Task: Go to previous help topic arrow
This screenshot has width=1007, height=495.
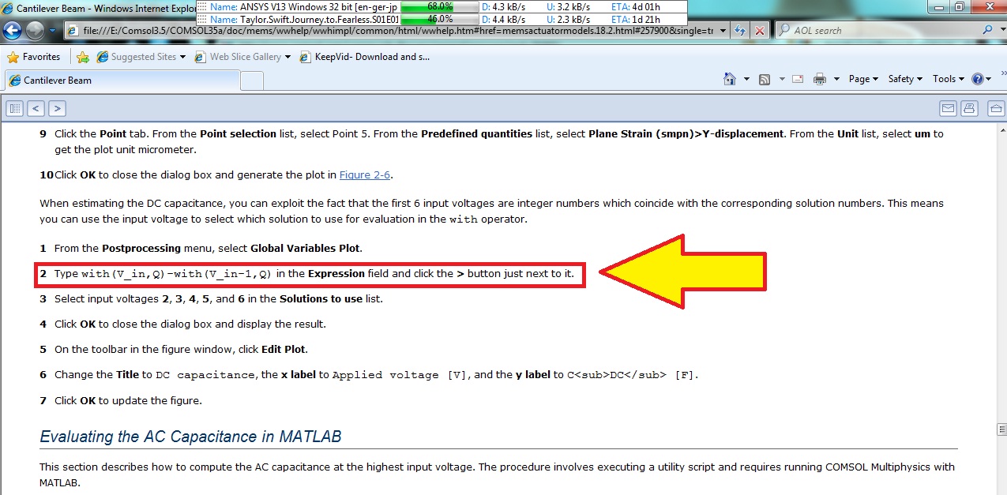Action: (x=36, y=109)
